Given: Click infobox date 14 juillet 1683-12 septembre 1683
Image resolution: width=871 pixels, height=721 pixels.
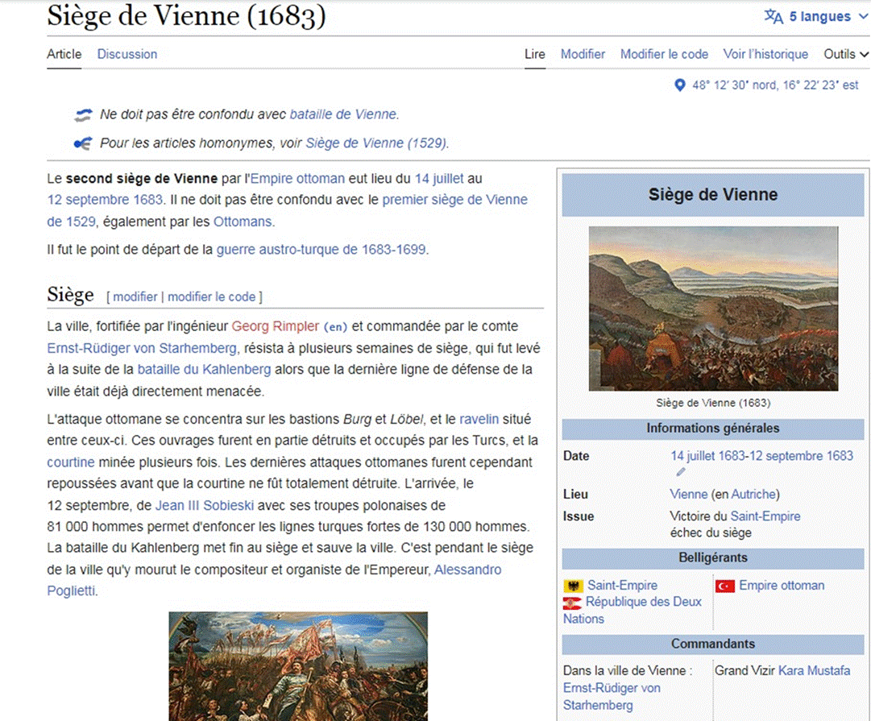Looking at the screenshot, I should (761, 456).
